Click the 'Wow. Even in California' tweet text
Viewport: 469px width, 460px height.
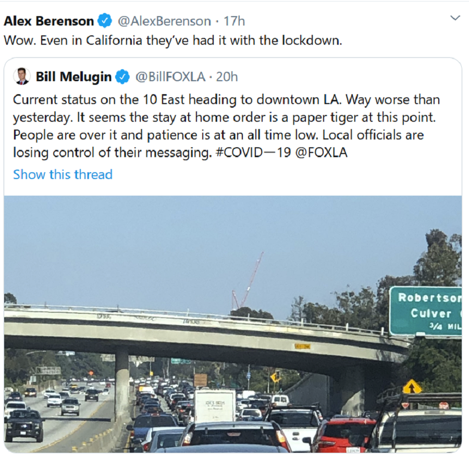172,40
